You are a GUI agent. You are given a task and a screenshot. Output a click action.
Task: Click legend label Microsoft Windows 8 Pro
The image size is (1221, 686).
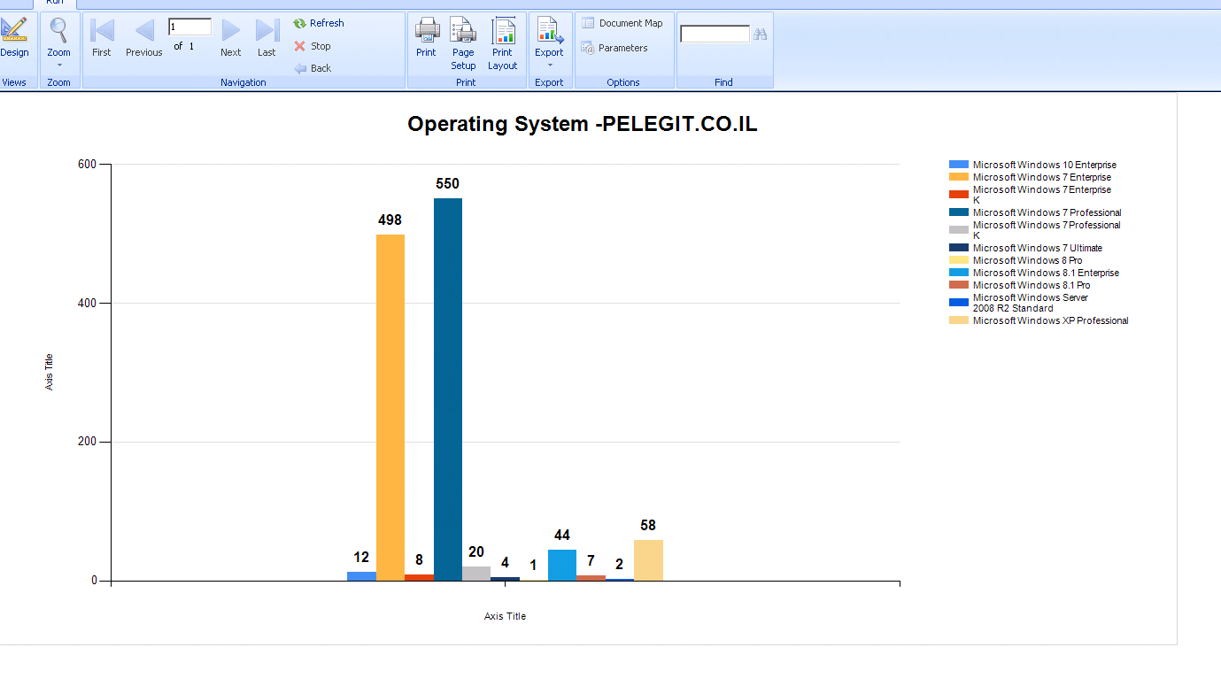coord(1027,260)
